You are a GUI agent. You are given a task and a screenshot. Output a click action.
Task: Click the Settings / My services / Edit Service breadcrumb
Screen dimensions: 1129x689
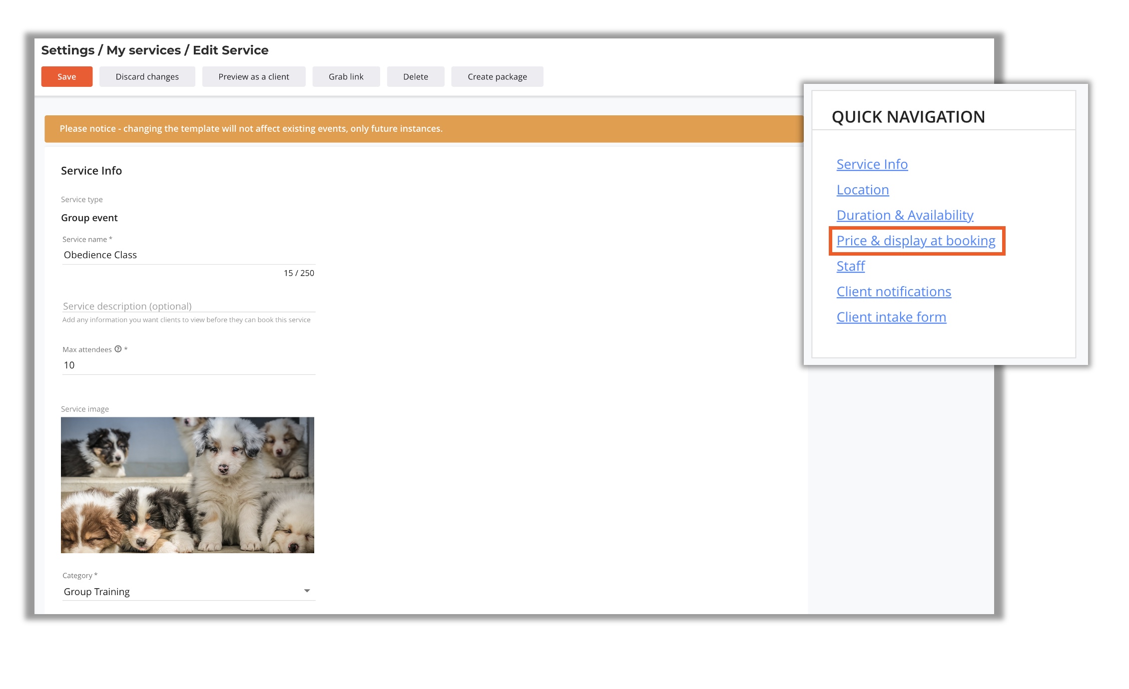[155, 50]
